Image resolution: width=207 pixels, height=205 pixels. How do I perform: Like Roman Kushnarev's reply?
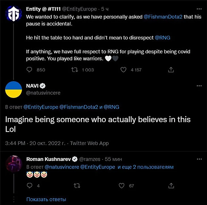coord(122,186)
